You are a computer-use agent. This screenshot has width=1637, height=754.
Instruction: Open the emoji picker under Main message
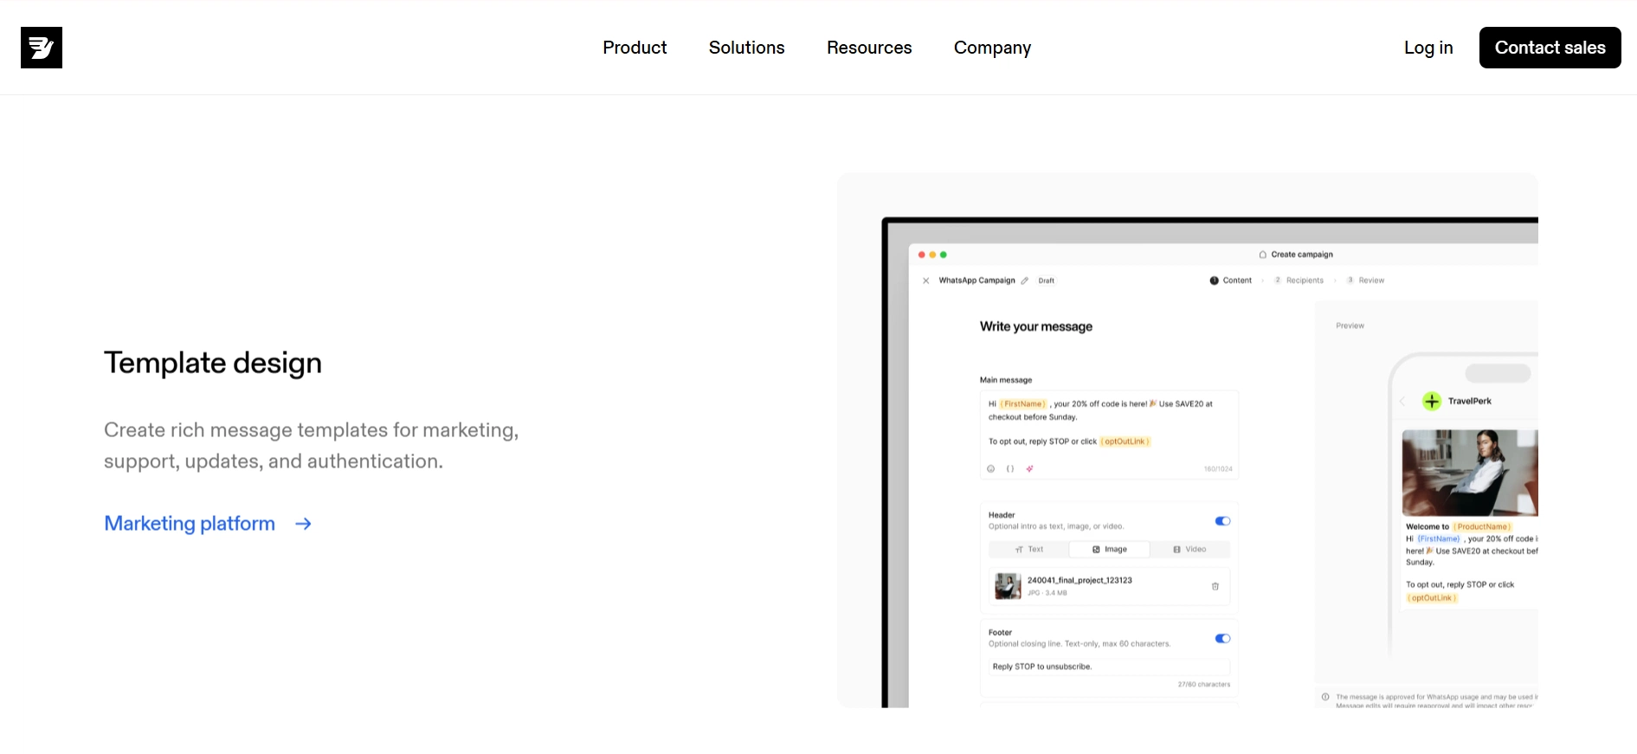click(x=991, y=468)
